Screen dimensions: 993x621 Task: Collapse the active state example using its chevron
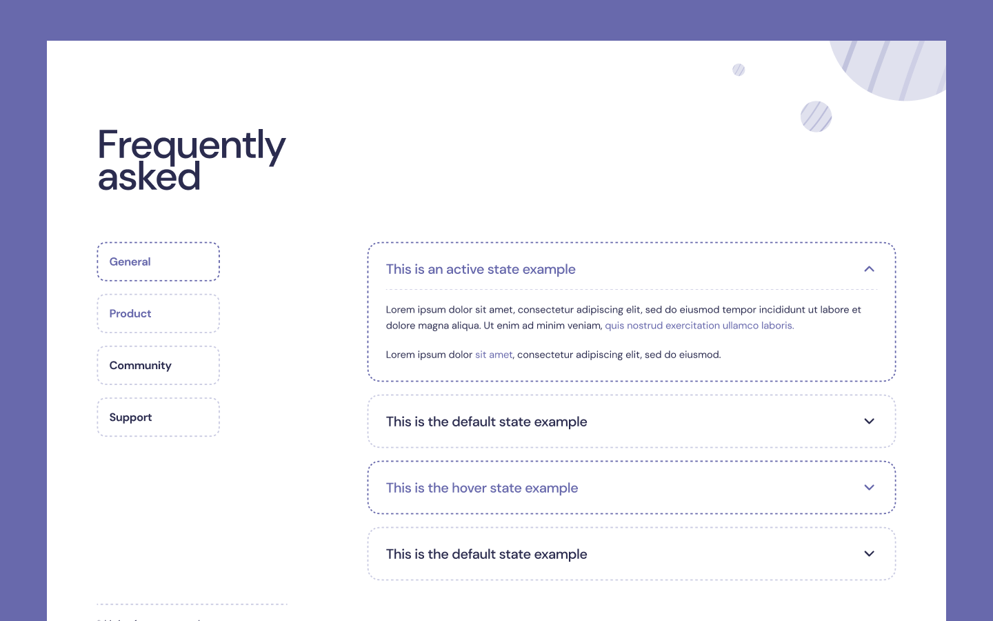[x=869, y=269]
